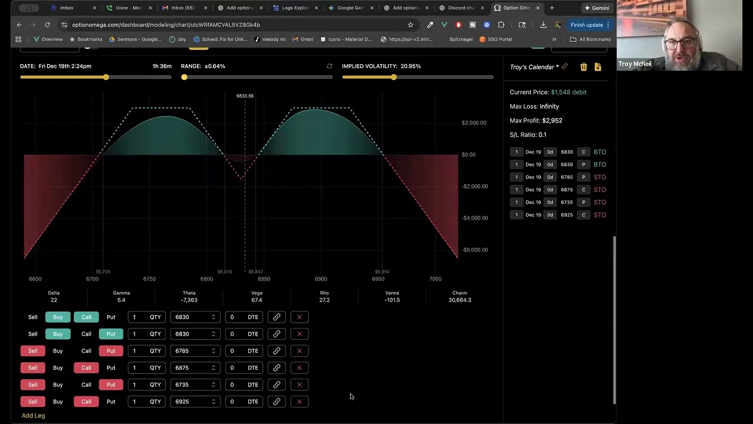Switch the 6875 leg to Put

click(111, 367)
